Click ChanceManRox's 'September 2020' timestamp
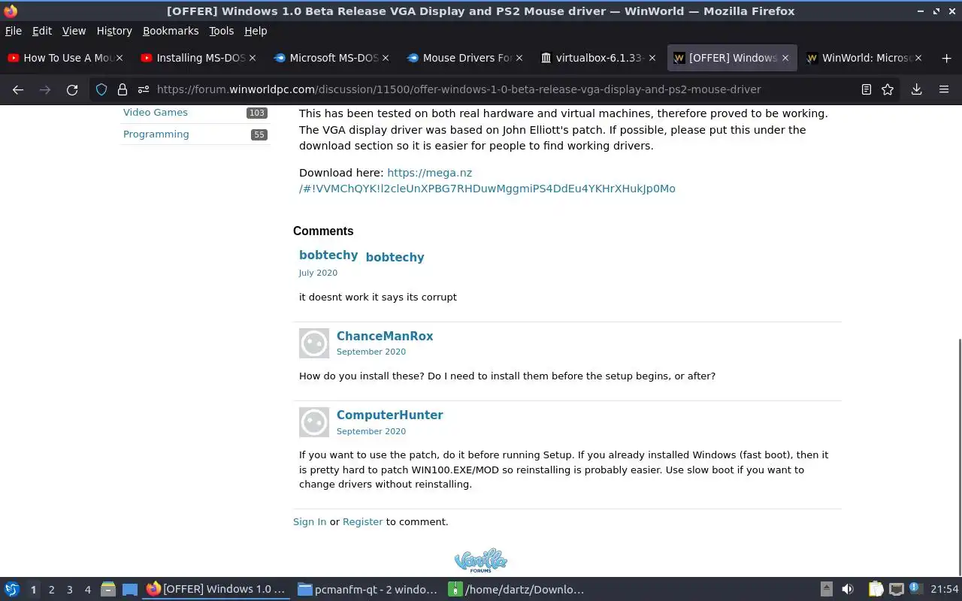This screenshot has height=601, width=962. tap(371, 352)
